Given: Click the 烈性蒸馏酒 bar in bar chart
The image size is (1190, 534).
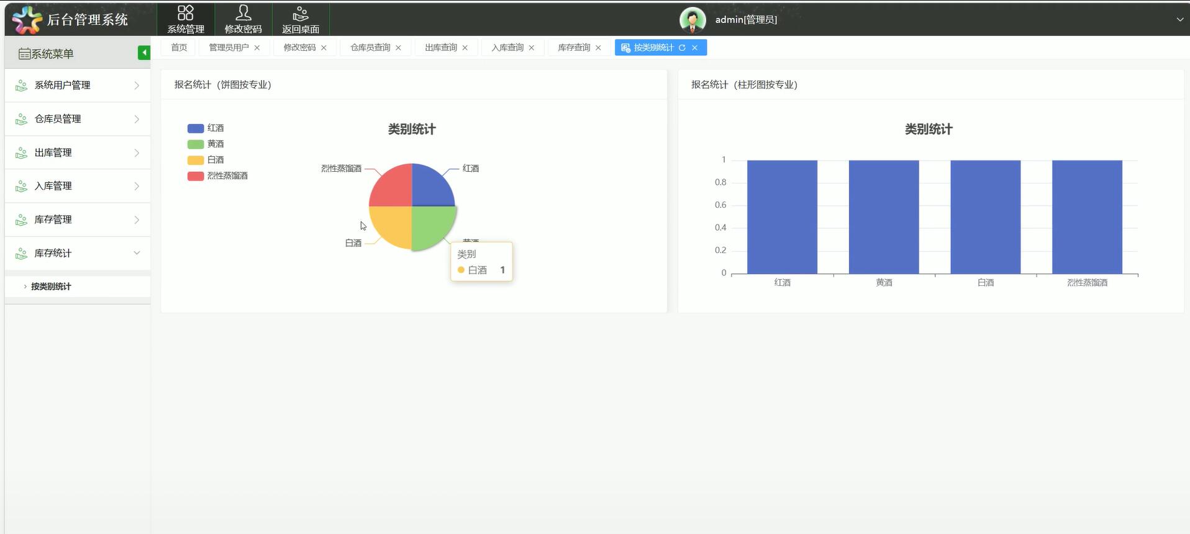Looking at the screenshot, I should point(1087,217).
